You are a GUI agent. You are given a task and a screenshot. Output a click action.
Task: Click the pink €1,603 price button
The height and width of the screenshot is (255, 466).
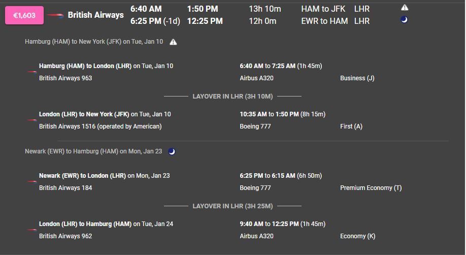[24, 15]
